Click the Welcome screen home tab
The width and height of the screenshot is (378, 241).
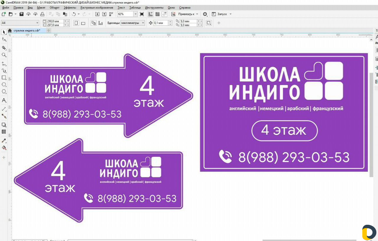10,30
